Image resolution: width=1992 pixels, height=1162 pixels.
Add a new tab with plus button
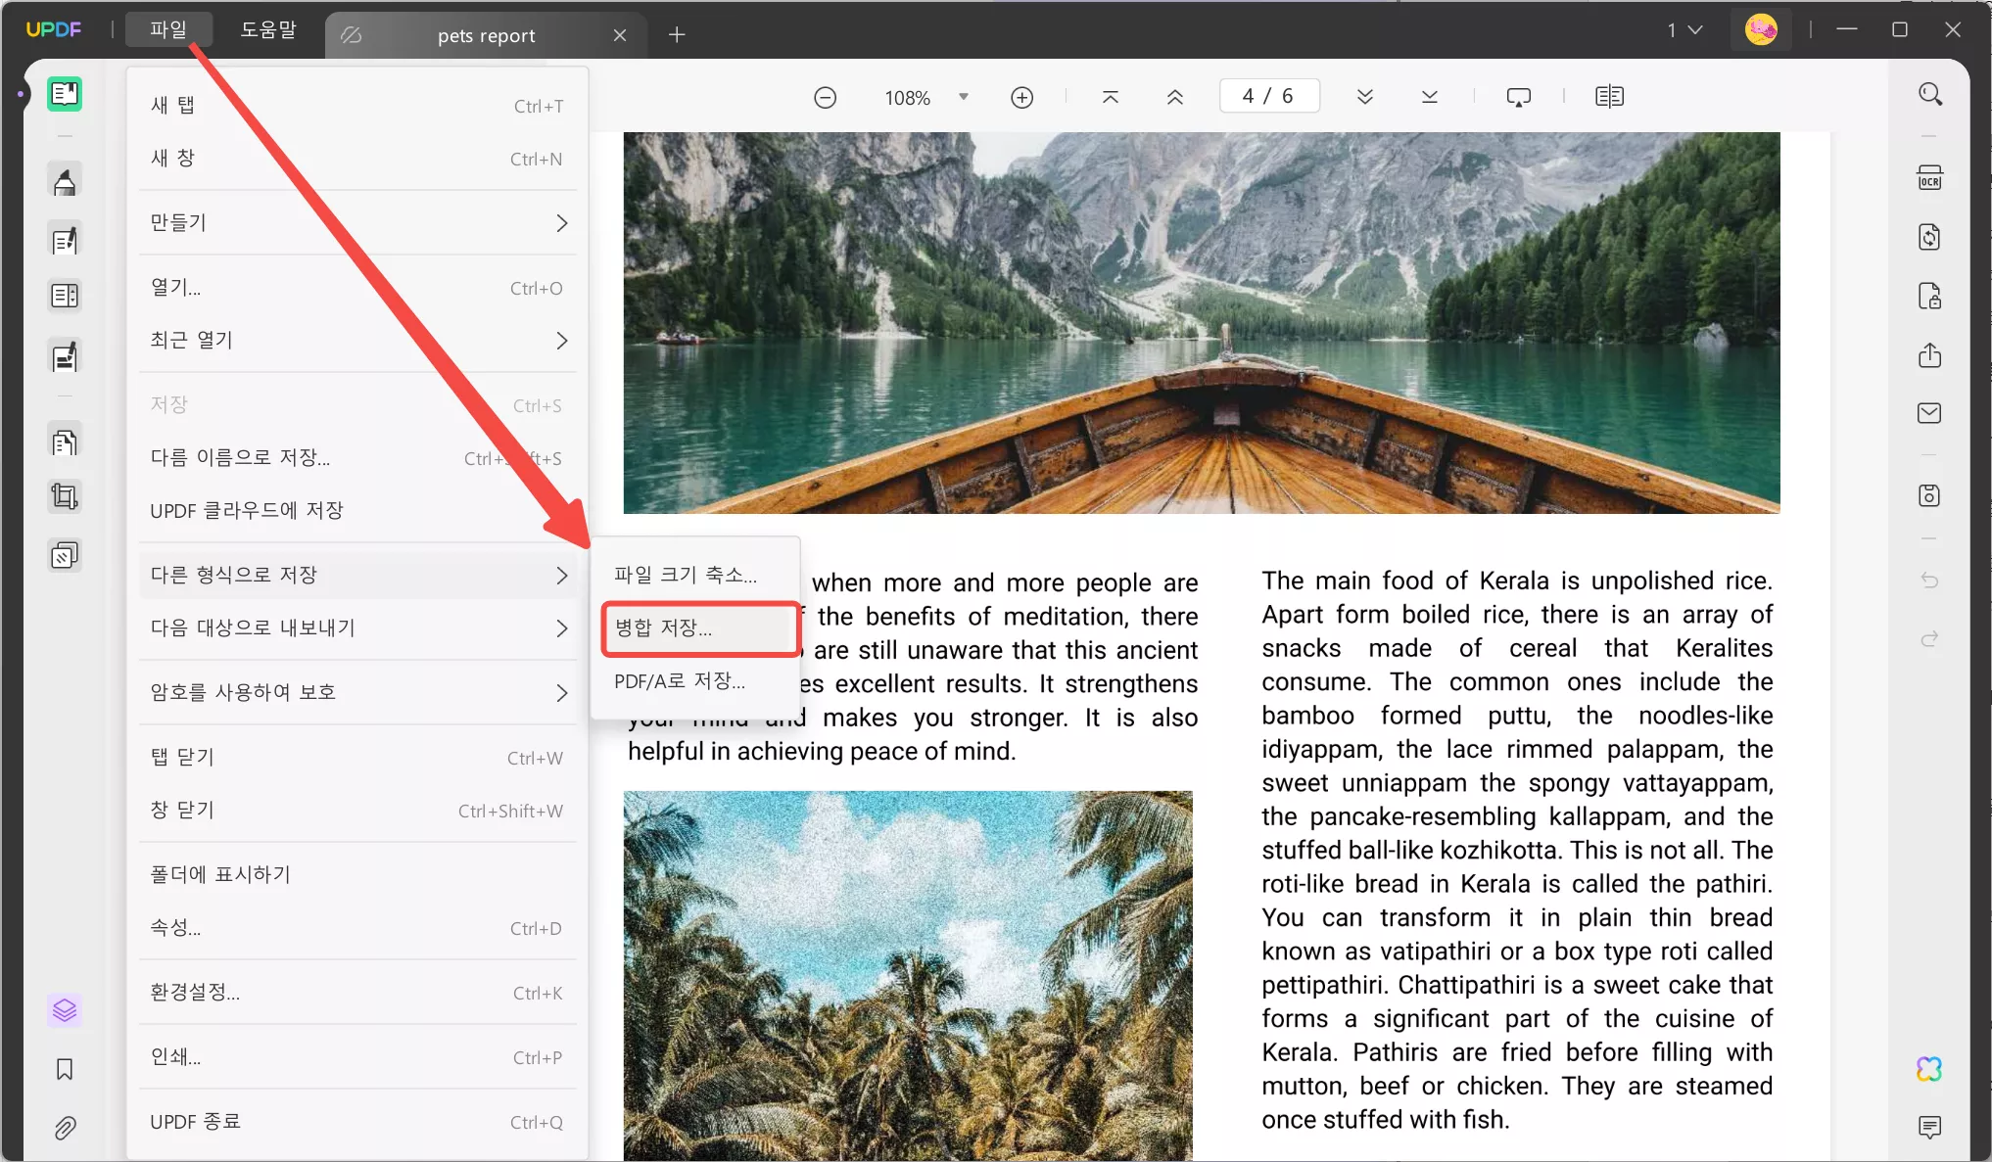pyautogui.click(x=677, y=35)
